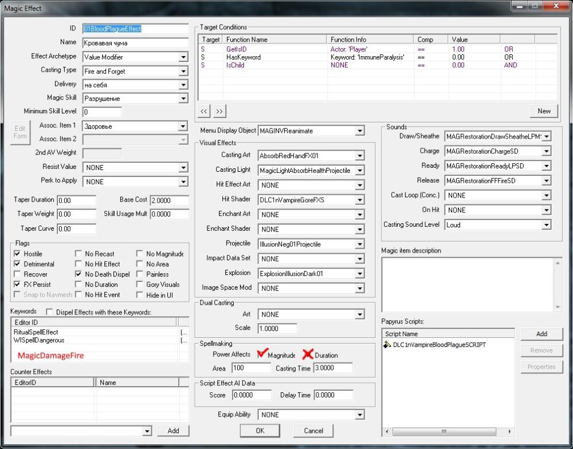
Task: Click the Minimum Skill Level field
Action: click(x=102, y=112)
